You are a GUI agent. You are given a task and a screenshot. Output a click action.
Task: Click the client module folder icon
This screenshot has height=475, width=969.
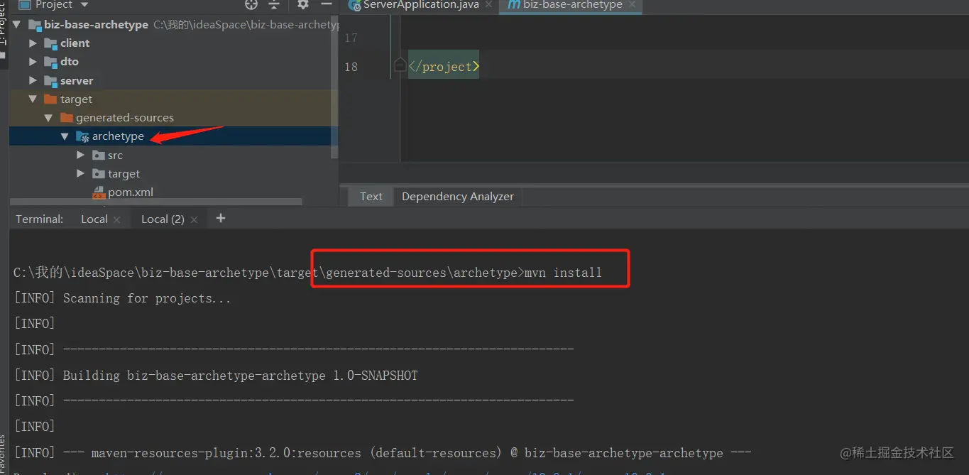[x=50, y=43]
